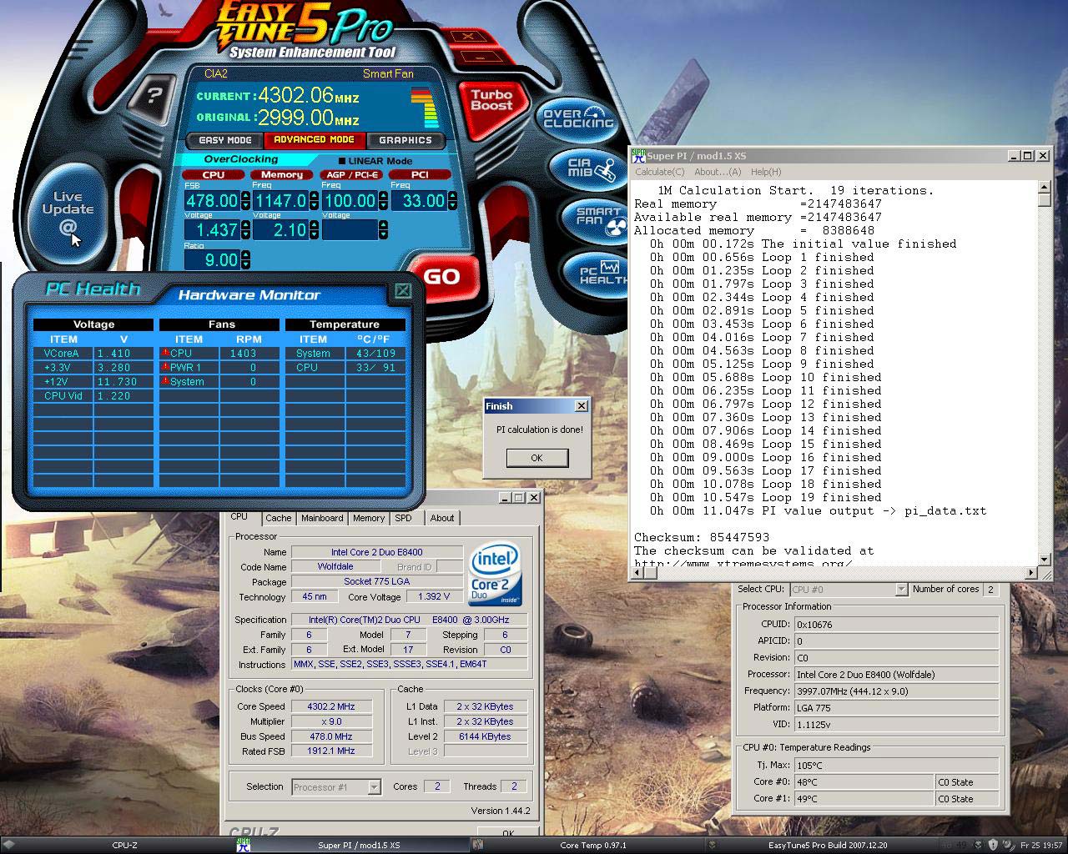The image size is (1068, 854).
Task: Close the Finish dialog
Action: point(582,406)
